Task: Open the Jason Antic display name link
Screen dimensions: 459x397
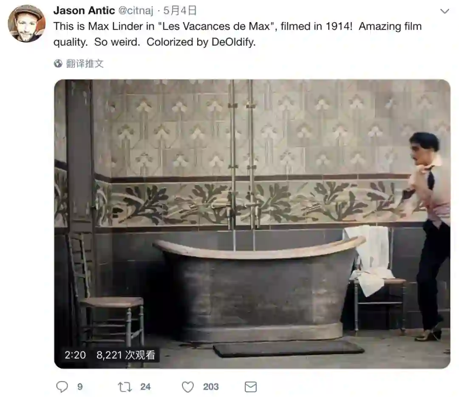Action: [x=84, y=11]
